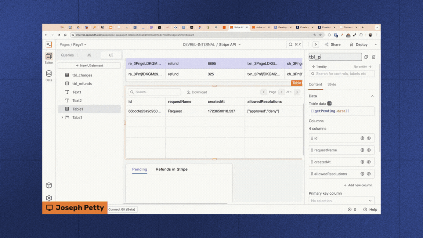The image size is (423, 238).
Task: Select the Refunds in Stripe tab
Action: (171, 169)
